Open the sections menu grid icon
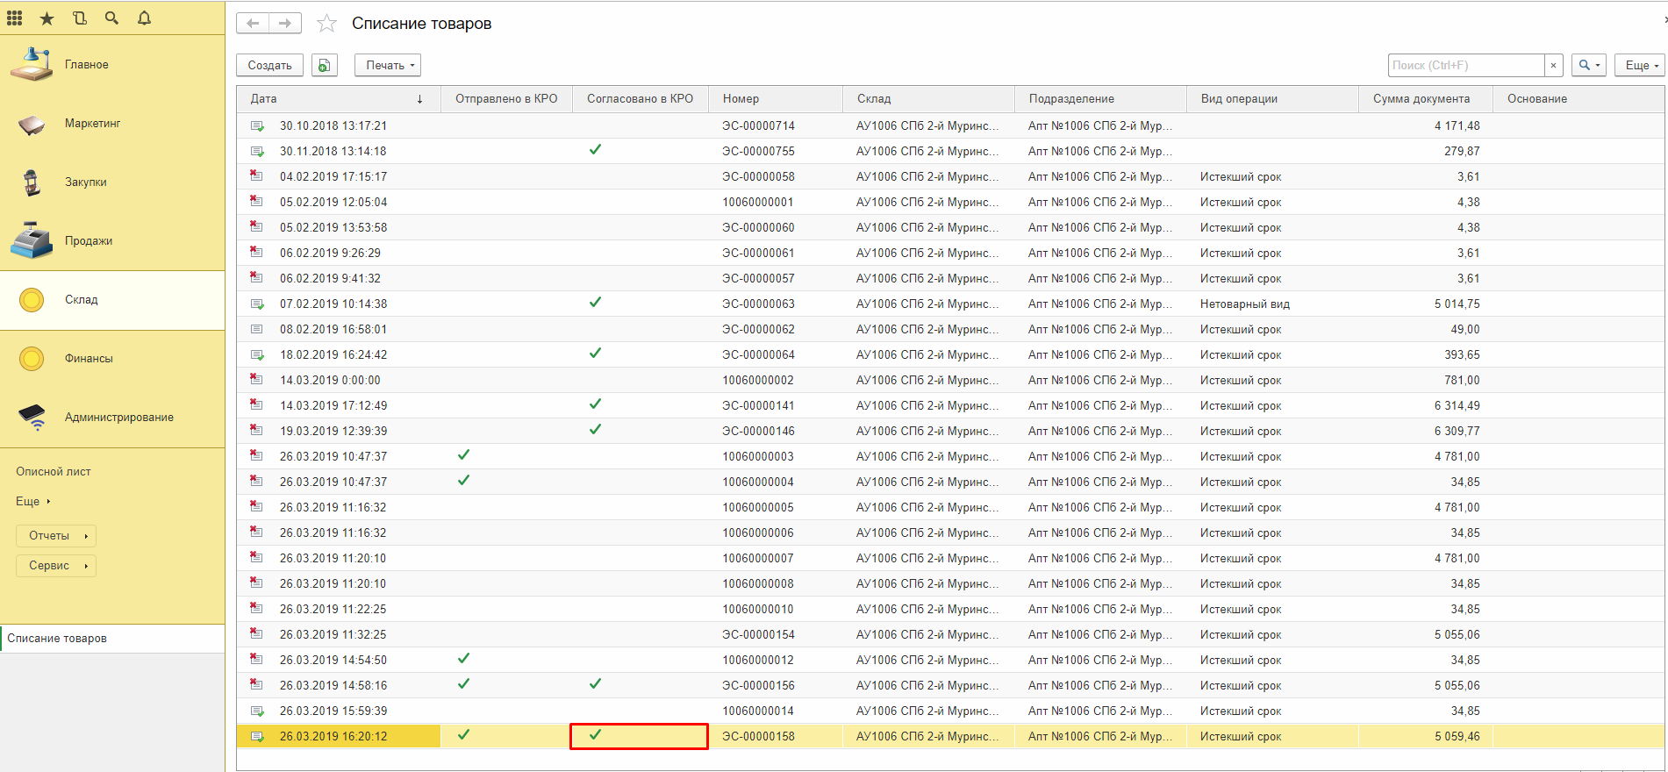The image size is (1668, 772). (x=15, y=18)
